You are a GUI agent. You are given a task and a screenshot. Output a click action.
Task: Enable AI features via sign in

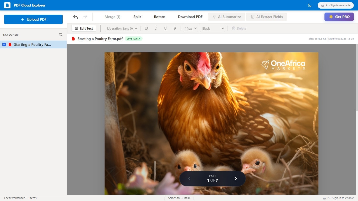335,5
